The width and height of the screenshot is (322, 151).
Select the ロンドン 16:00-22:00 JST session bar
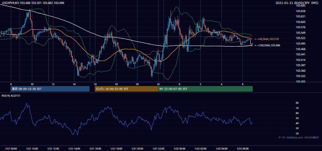coord(126,89)
